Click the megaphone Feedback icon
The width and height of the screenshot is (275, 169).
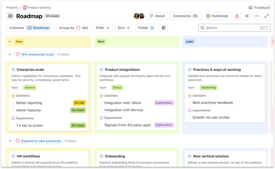click(x=250, y=7)
